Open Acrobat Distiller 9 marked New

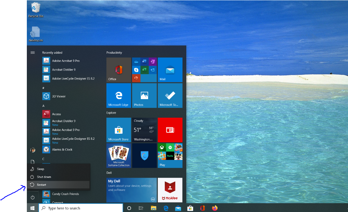69,123
